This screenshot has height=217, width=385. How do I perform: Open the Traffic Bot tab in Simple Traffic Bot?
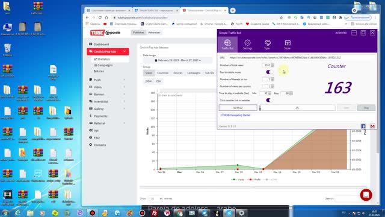227,45
